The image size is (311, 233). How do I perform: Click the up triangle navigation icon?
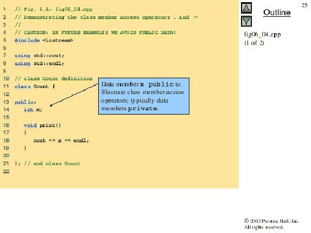246,8
